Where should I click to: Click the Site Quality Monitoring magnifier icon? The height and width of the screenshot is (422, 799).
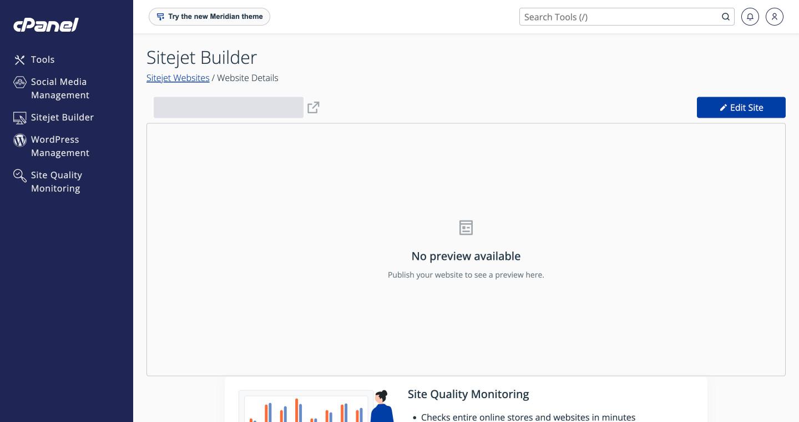click(x=20, y=175)
